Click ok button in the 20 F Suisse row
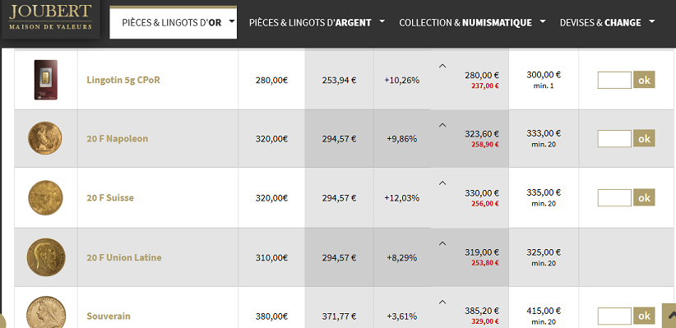The width and height of the screenshot is (676, 328). click(x=644, y=198)
